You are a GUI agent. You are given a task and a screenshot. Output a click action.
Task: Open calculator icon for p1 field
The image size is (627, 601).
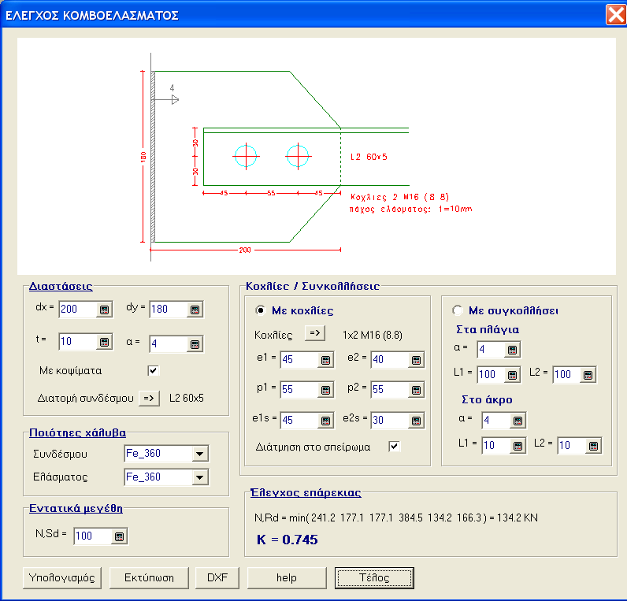325,390
